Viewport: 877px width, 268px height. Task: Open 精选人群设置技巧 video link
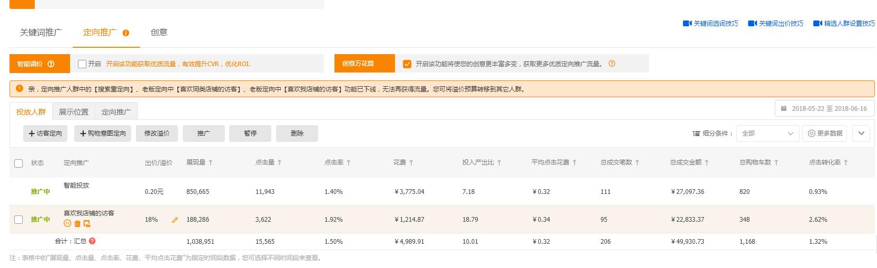click(x=844, y=24)
